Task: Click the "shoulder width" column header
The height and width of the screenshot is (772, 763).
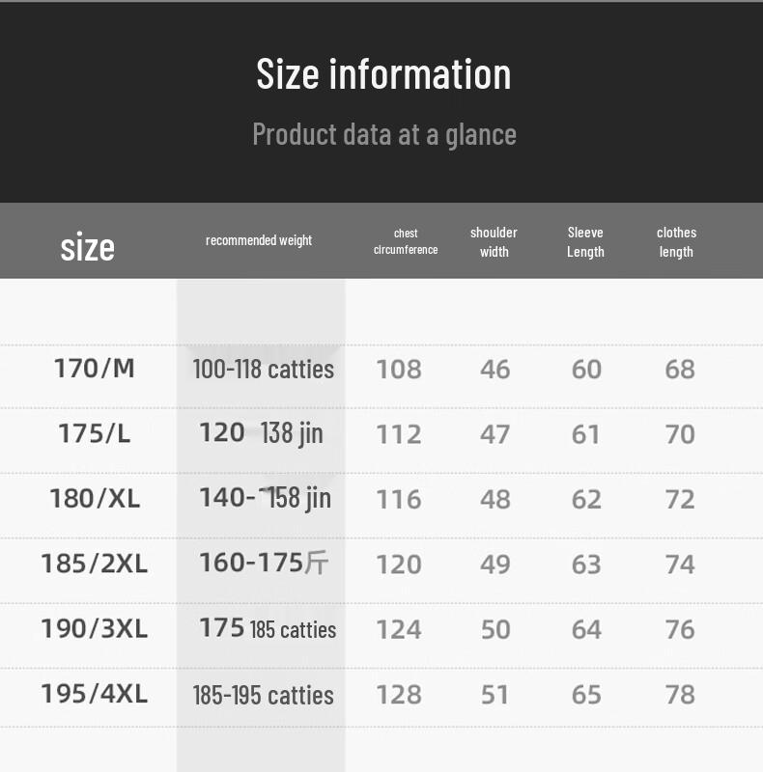Action: (494, 242)
